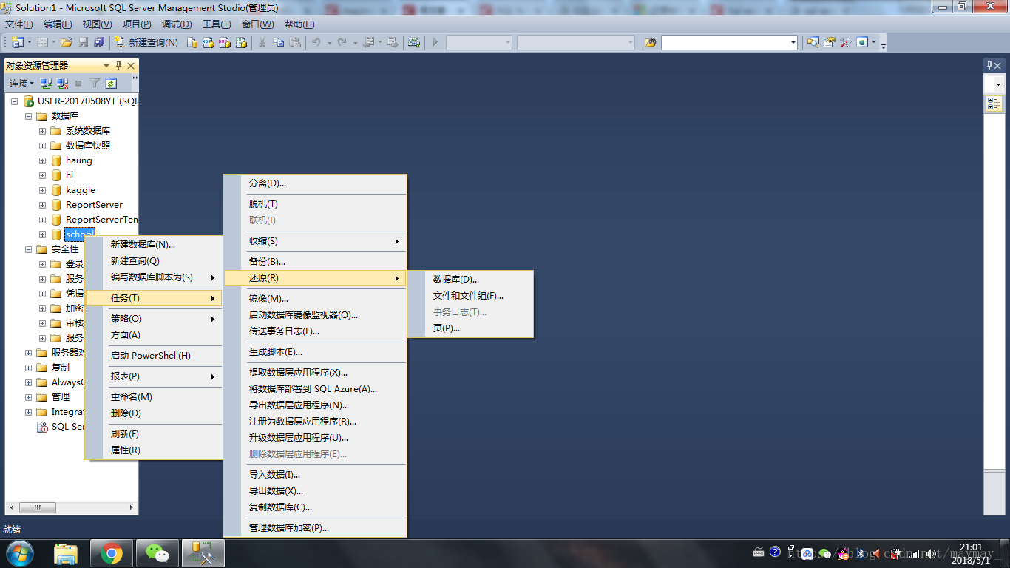The image size is (1010, 568).
Task: Expand the 系统数据库 folder
Action: pos(42,131)
